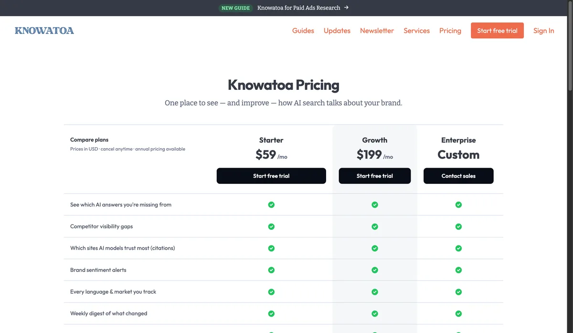
Task: Click the NEW GUIDE badge
Action: pos(236,8)
